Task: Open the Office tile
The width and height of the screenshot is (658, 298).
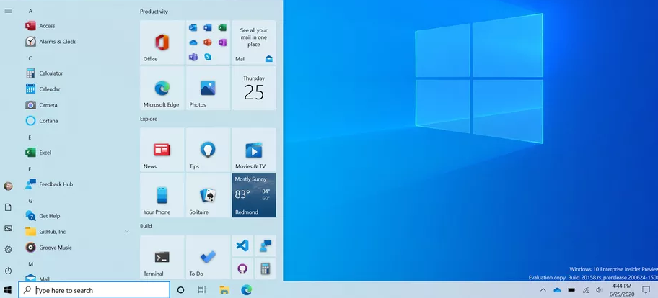Action: click(162, 42)
